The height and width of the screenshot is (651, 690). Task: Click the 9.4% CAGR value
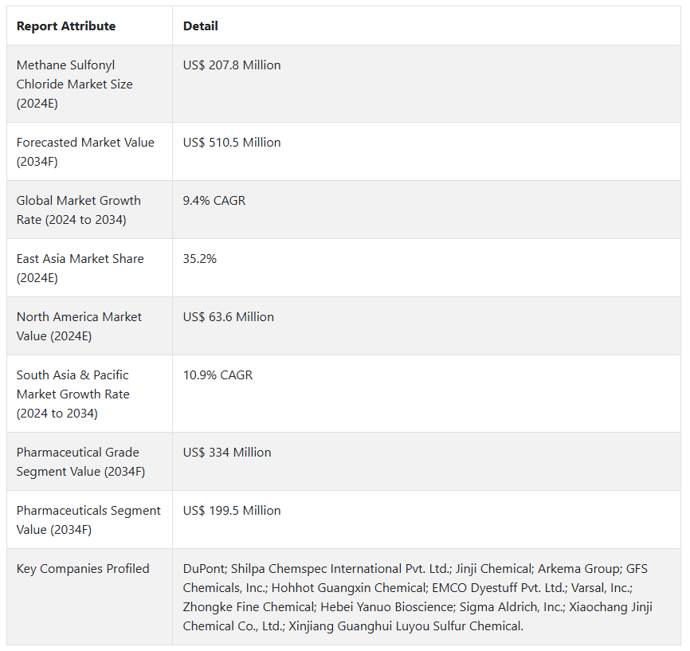click(x=214, y=201)
